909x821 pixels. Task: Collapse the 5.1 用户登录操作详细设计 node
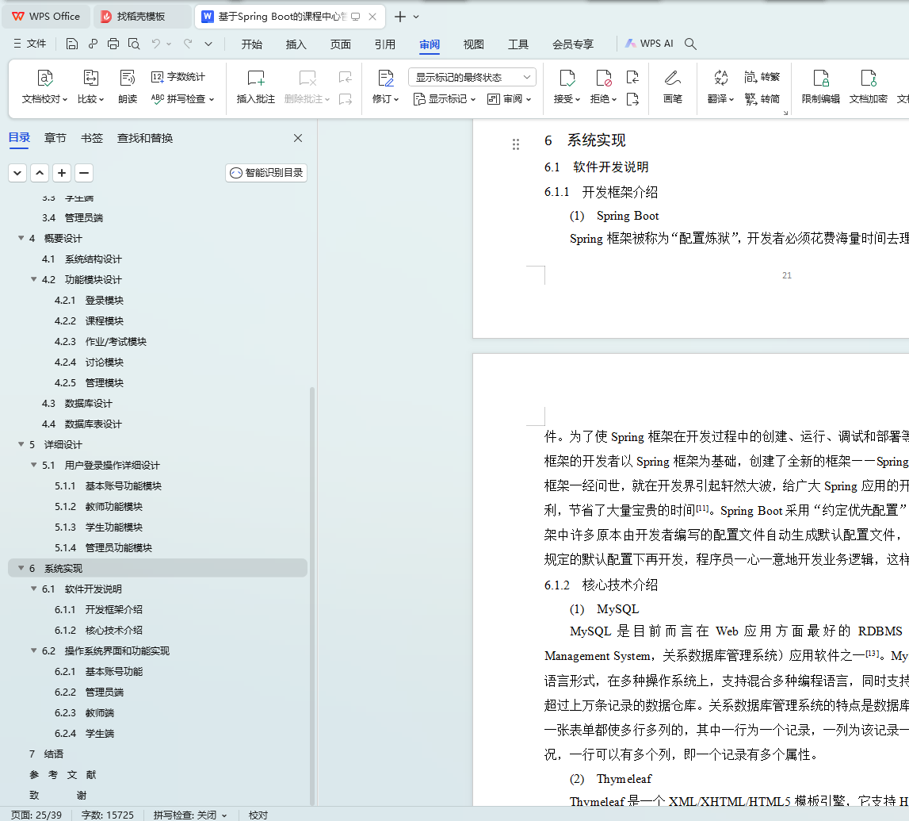[x=33, y=465]
